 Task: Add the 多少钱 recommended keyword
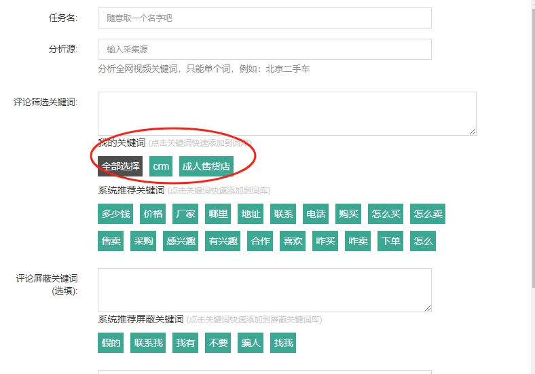pyautogui.click(x=115, y=214)
